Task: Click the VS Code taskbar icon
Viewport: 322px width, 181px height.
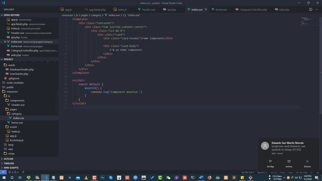Action: coord(45,177)
